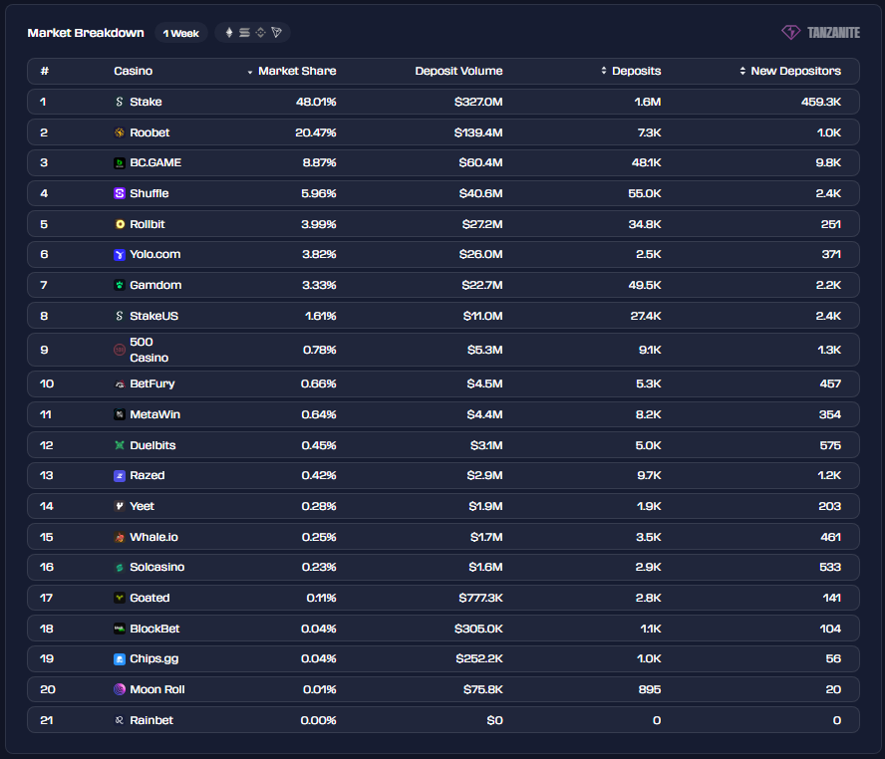Image resolution: width=885 pixels, height=759 pixels.
Task: Sort table by Market Share column
Action: (x=296, y=71)
